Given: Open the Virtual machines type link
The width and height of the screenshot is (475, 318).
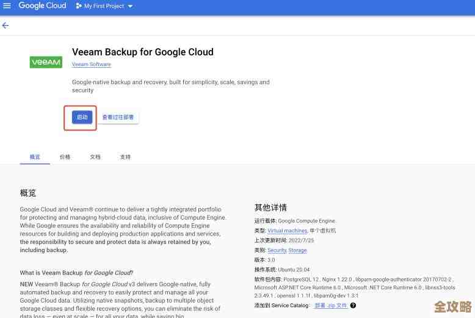Looking at the screenshot, I should click(287, 231).
